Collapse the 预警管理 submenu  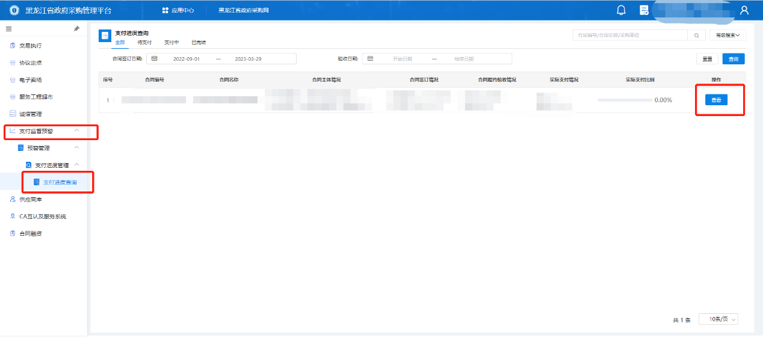(76, 147)
